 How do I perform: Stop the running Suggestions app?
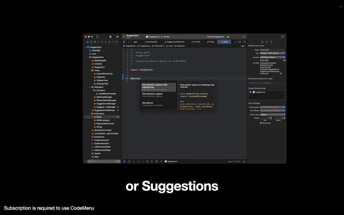[x=110, y=37]
